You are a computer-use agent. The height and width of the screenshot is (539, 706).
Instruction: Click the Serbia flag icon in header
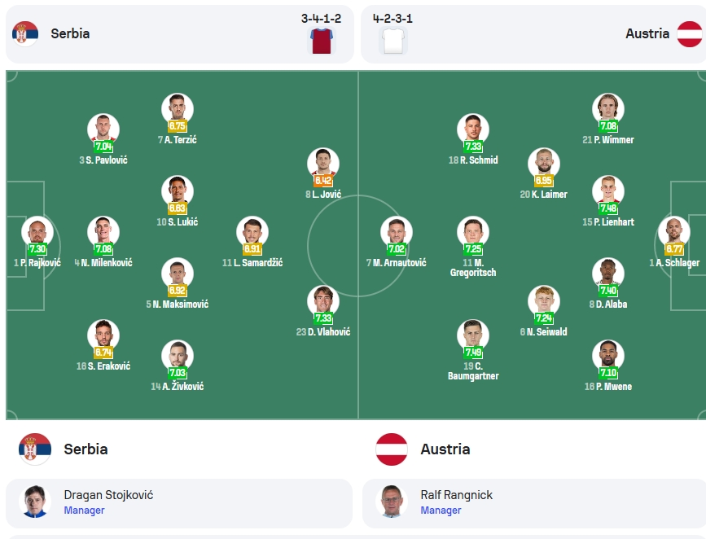point(25,33)
